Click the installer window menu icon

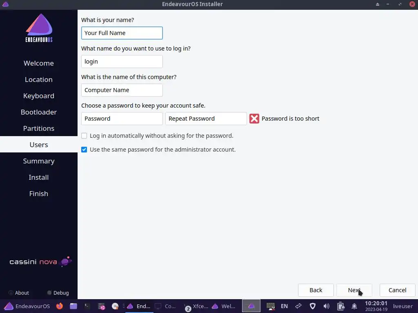click(x=5, y=4)
